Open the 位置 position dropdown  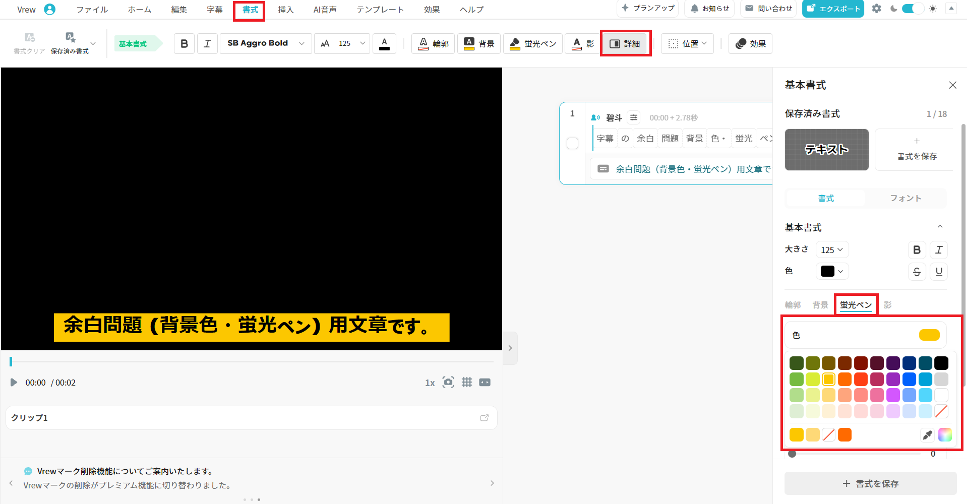pos(688,44)
